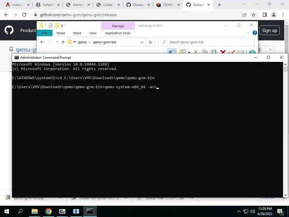Open Chrome tab search dropdown
The height and width of the screenshot is (217, 289).
click(x=244, y=4)
